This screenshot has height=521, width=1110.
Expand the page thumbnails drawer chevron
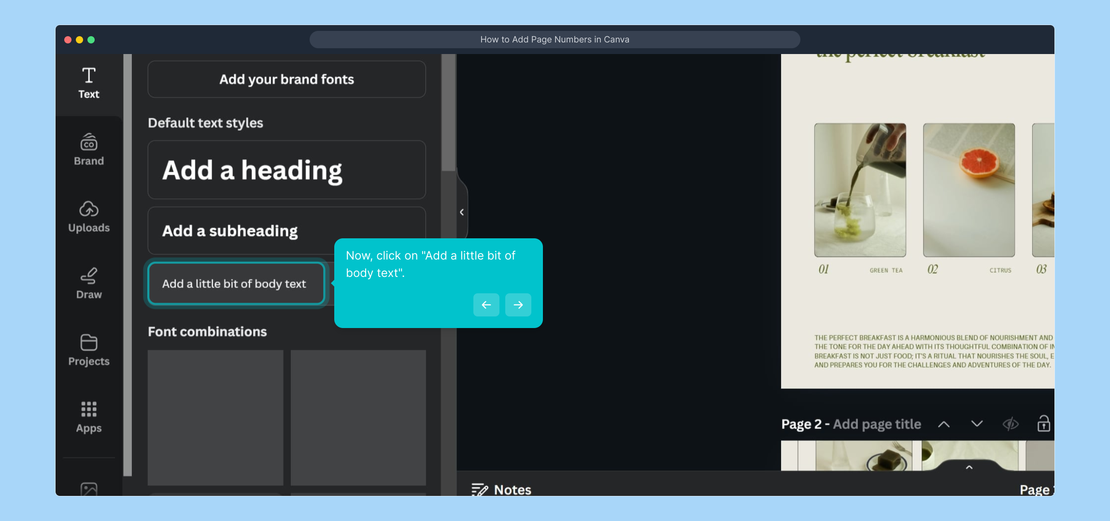click(x=969, y=467)
